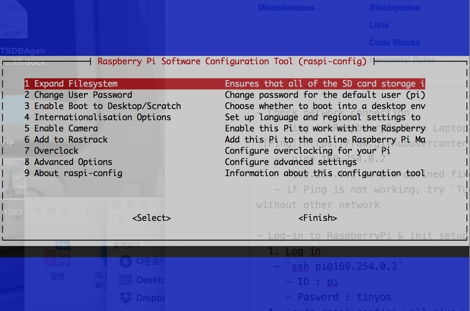
Task: Click the Desktop monitor icon in Finder sidebar
Action: [126, 280]
